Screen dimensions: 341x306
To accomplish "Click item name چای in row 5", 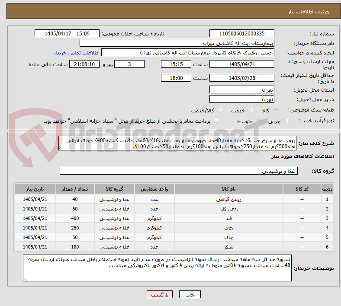I will (x=228, y=238).
